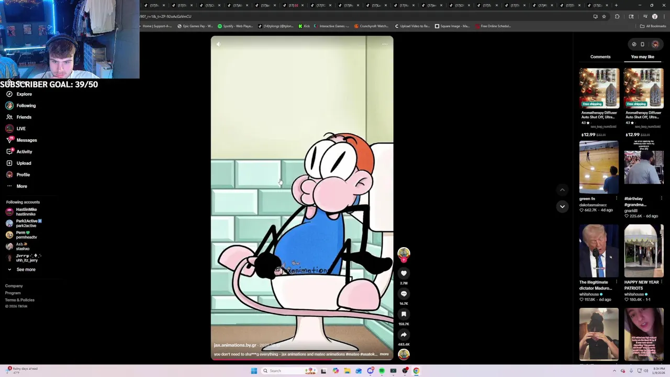Open video comments bubble icon
Image resolution: width=670 pixels, height=377 pixels.
(x=404, y=294)
